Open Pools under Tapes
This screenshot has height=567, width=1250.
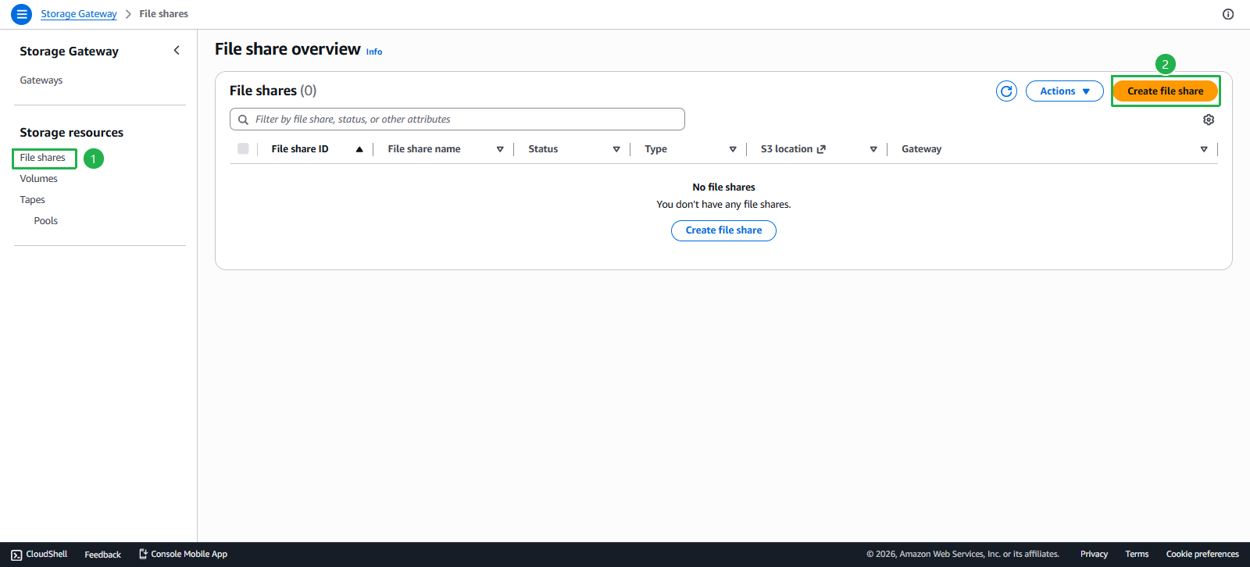click(x=45, y=221)
